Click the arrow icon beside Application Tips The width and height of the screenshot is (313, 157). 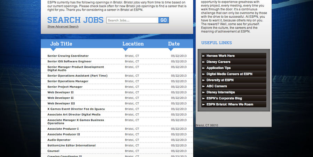point(203,68)
